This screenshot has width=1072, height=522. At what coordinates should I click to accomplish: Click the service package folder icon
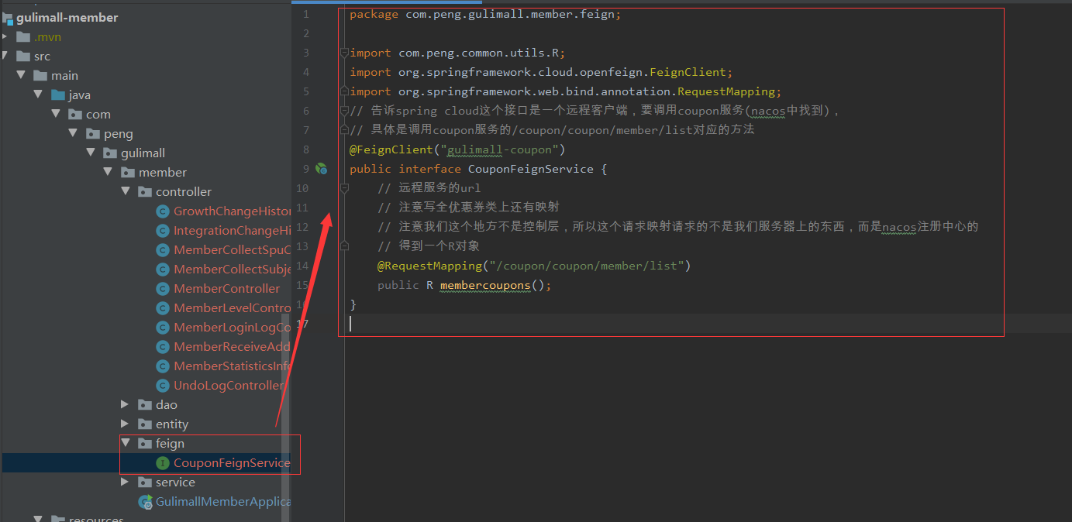tap(145, 482)
